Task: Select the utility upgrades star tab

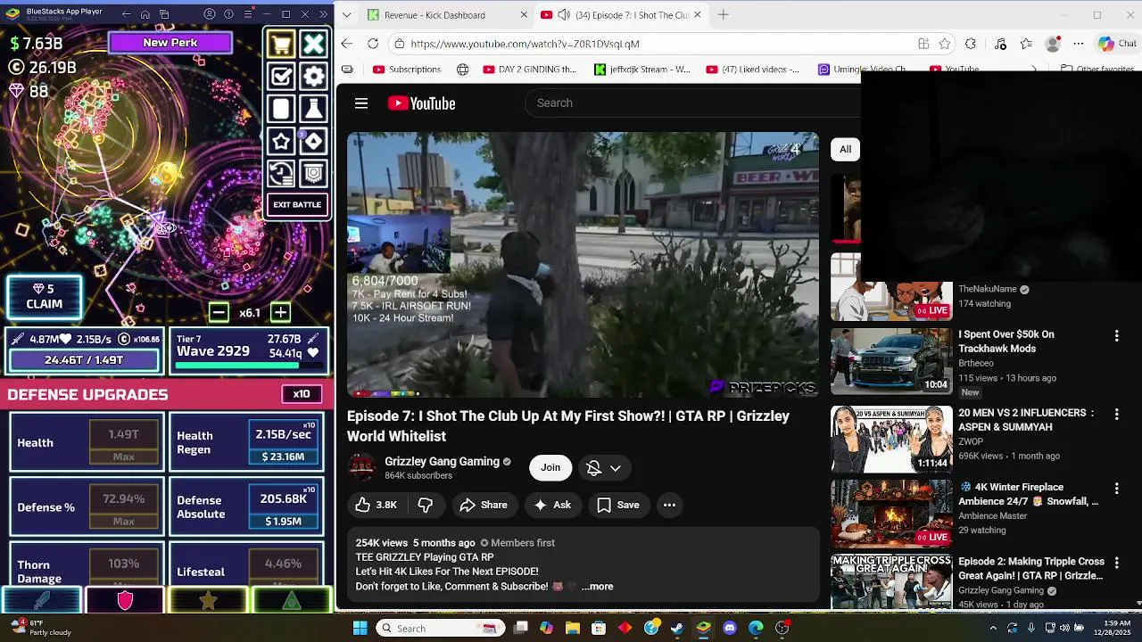Action: point(208,601)
